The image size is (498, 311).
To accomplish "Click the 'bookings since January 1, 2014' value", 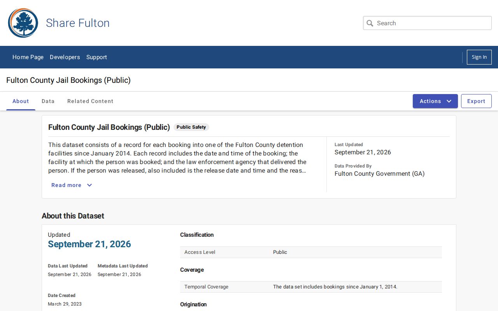I will click(x=335, y=287).
